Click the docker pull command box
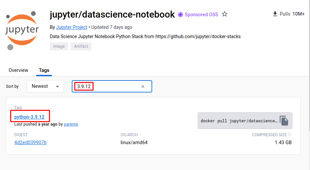Image resolution: width=310 pixels, height=170 pixels. click(245, 121)
